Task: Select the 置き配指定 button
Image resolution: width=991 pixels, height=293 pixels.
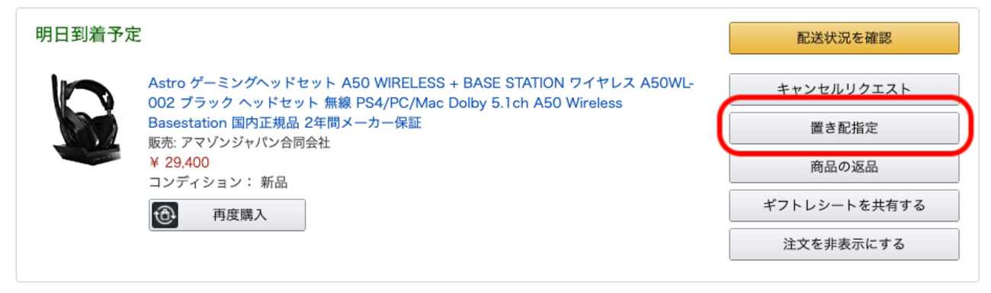Action: [x=844, y=128]
